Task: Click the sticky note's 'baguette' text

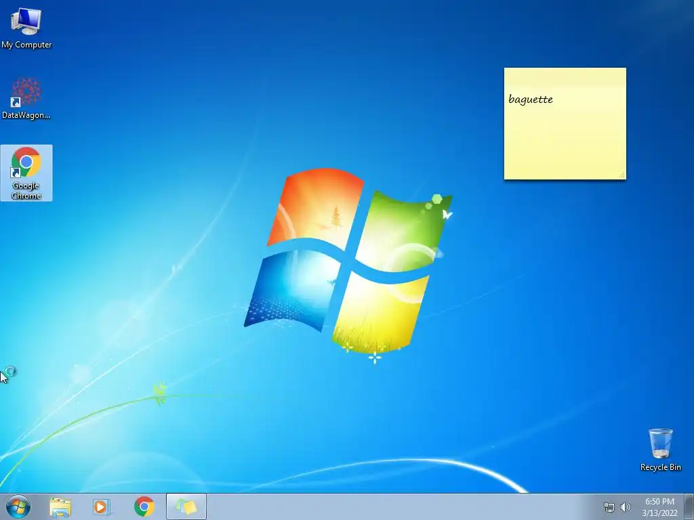Action: (x=531, y=99)
